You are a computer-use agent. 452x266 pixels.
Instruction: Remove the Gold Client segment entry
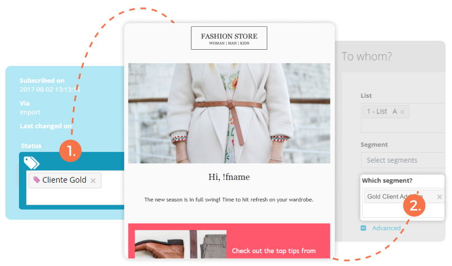439,197
